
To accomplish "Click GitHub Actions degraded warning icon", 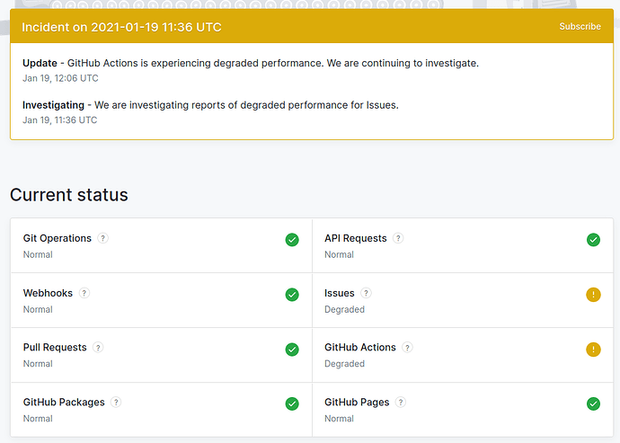I will click(x=593, y=350).
